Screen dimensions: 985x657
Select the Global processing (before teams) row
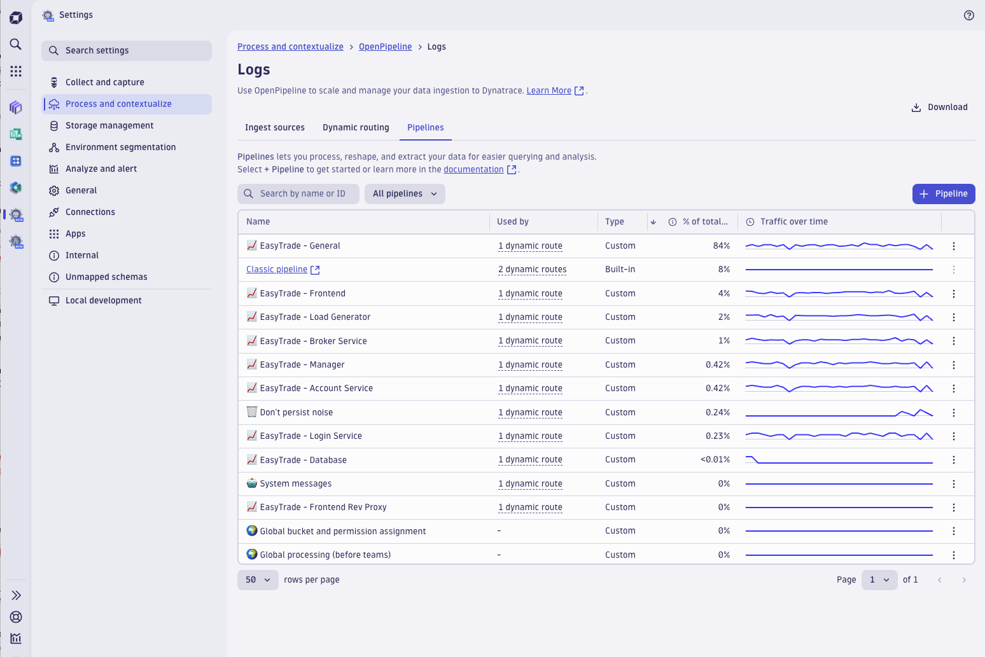pyautogui.click(x=606, y=555)
